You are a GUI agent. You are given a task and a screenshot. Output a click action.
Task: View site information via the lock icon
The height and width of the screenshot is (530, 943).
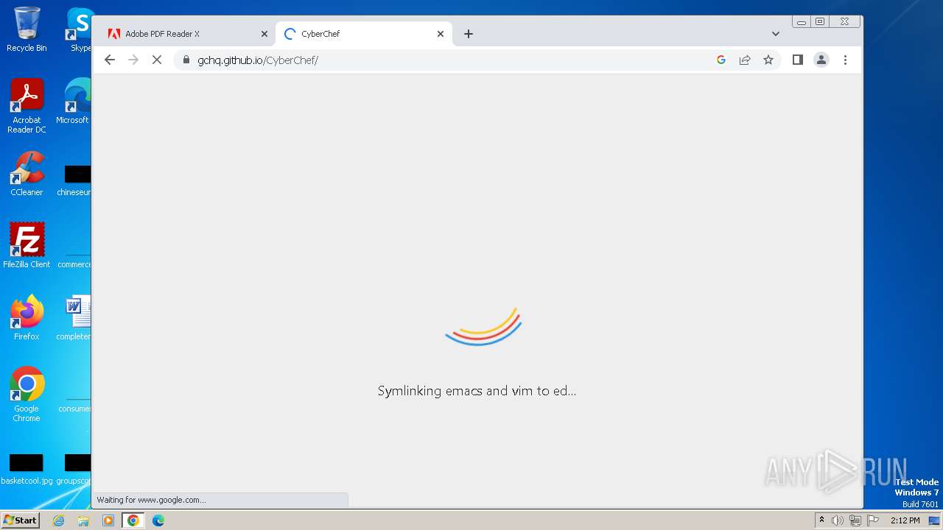coord(186,60)
